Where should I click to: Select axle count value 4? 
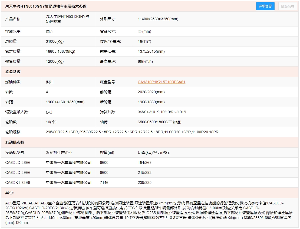point(47,92)
